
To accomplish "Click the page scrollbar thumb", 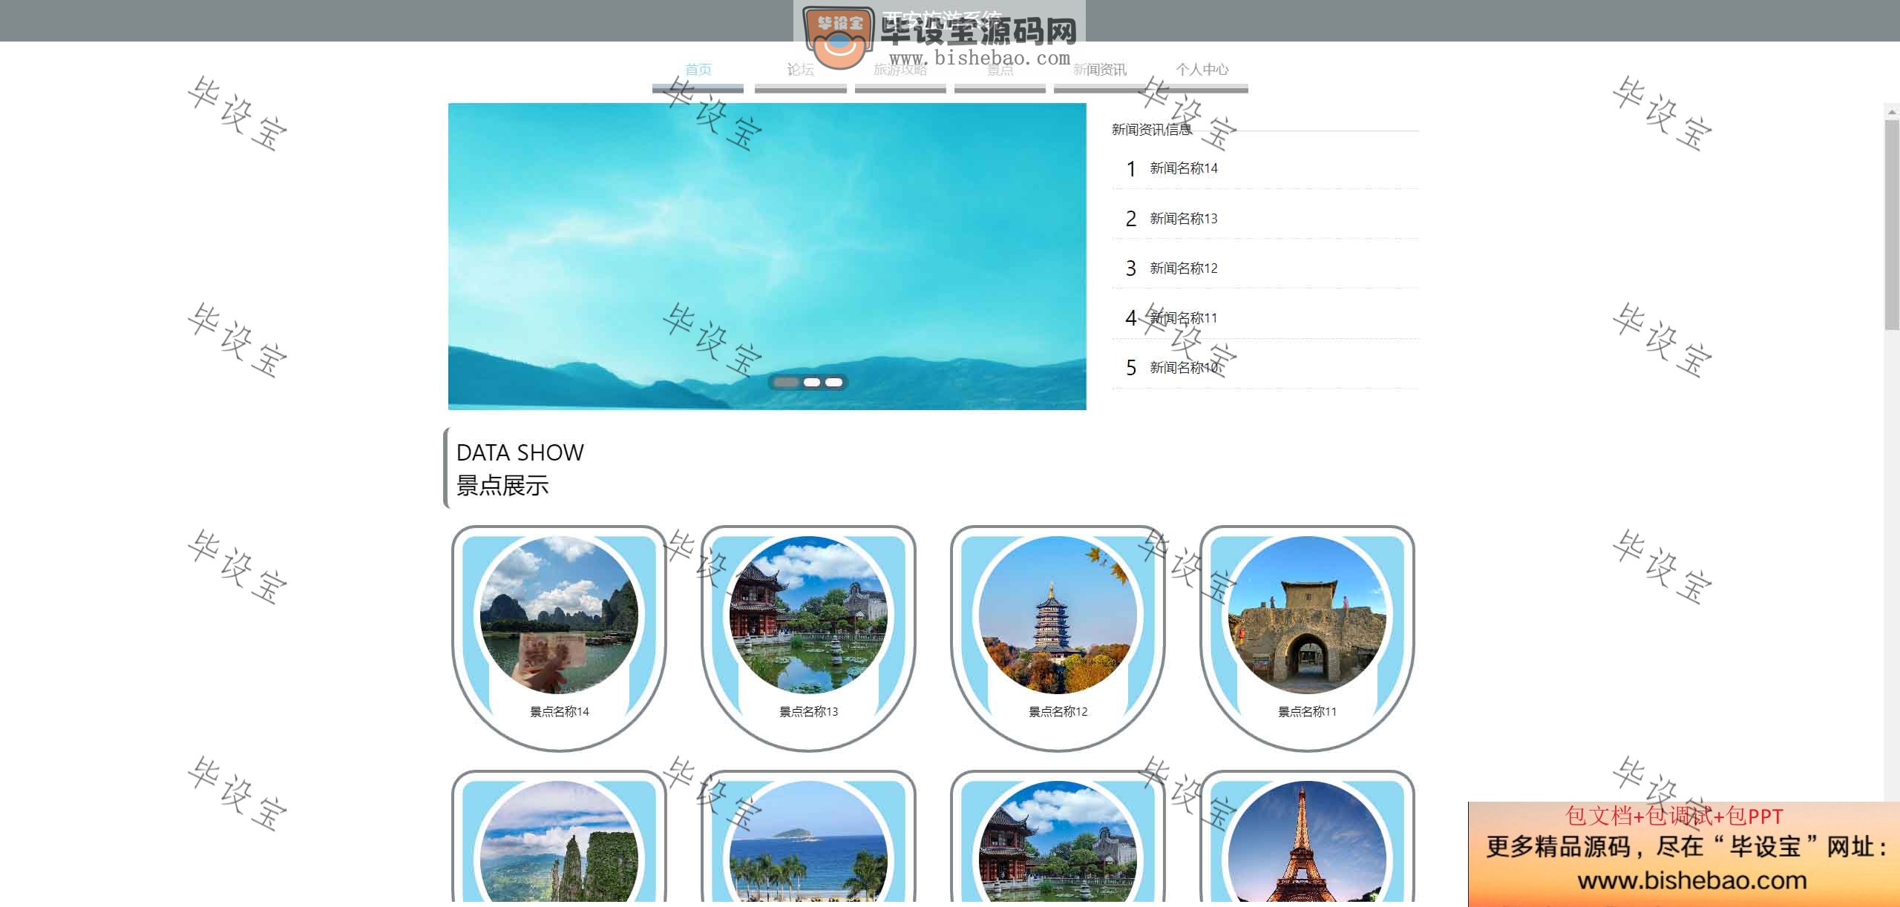I will coord(1892,224).
